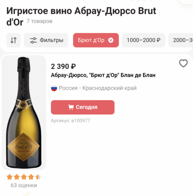Click the orange star rating
This screenshot has height=196, width=193.
(24, 177)
